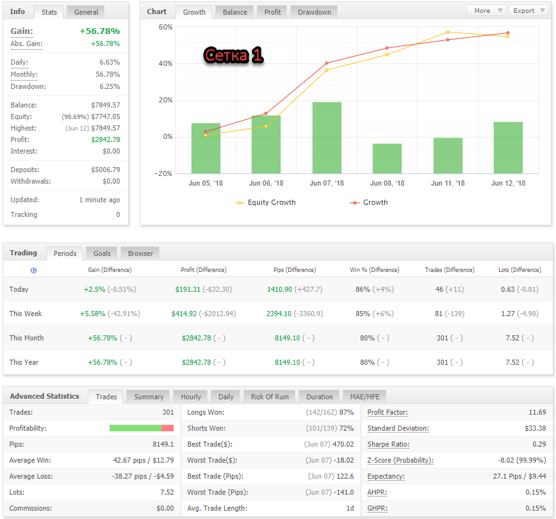Click the AHPR label

pyautogui.click(x=377, y=492)
